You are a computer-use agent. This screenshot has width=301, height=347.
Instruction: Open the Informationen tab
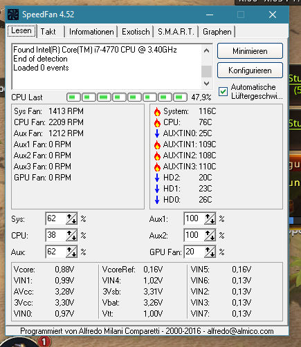click(x=91, y=32)
